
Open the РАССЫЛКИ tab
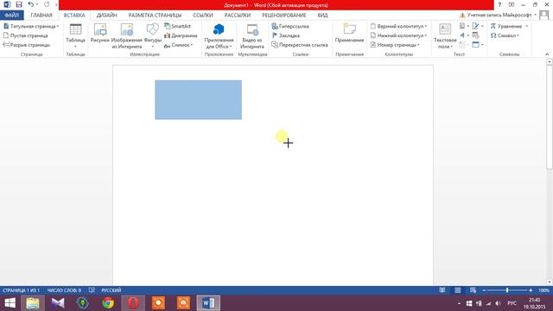[238, 16]
